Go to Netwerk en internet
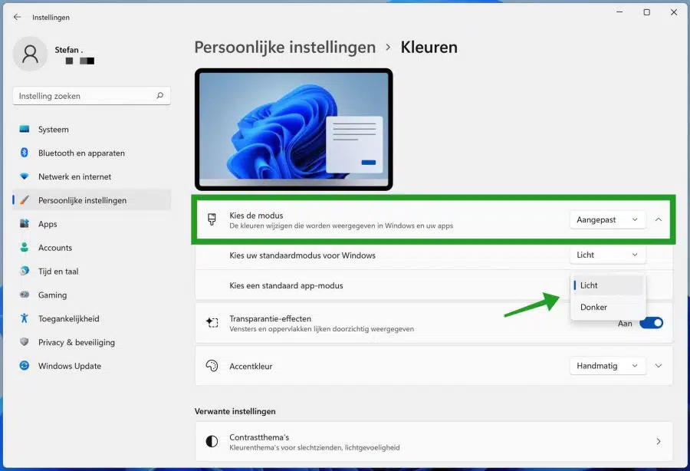The image size is (690, 471). 91,176
